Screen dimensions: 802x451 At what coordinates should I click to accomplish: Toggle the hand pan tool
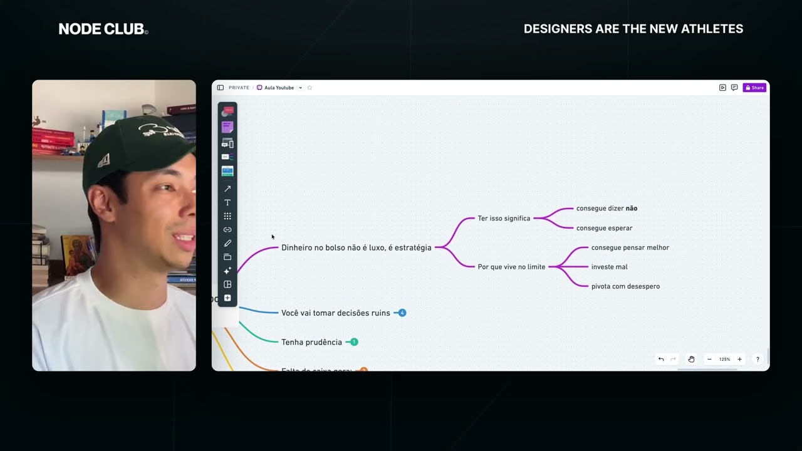click(x=691, y=360)
